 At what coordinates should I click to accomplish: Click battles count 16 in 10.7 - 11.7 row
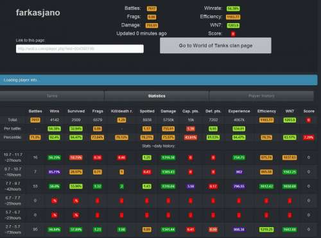(x=35, y=157)
